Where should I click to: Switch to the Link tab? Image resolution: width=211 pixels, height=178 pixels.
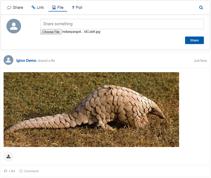click(38, 7)
